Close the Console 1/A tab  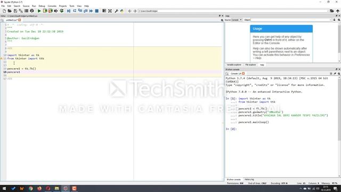pyautogui.click(x=243, y=74)
